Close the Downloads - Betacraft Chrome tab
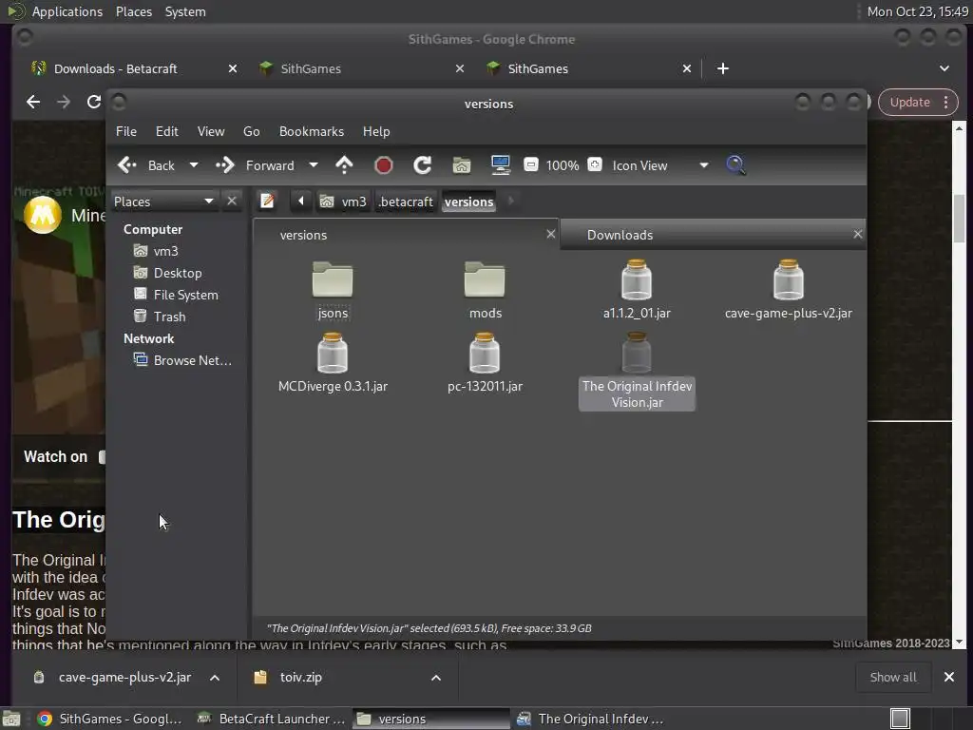Viewport: 973px width, 730px height. tap(233, 68)
